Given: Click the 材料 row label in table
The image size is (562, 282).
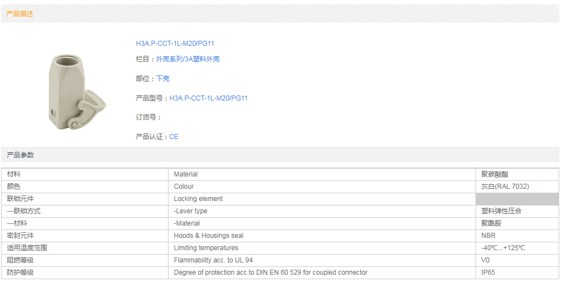Looking at the screenshot, I should tap(14, 174).
